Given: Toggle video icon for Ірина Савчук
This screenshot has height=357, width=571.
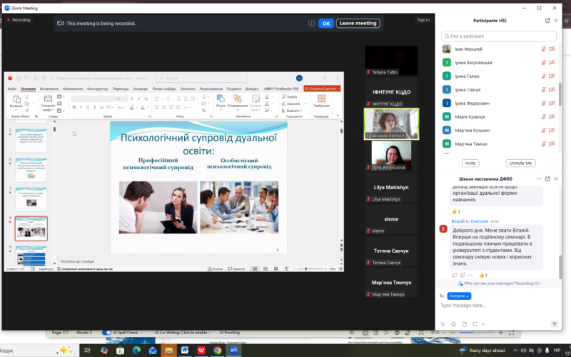Looking at the screenshot, I should point(552,90).
